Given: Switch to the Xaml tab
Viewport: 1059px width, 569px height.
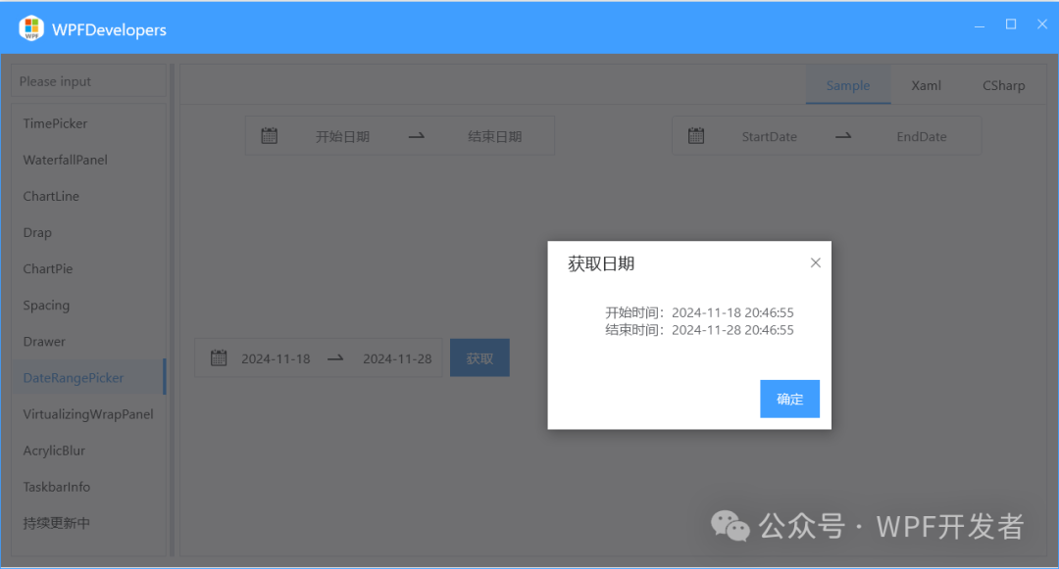Looking at the screenshot, I should point(926,85).
